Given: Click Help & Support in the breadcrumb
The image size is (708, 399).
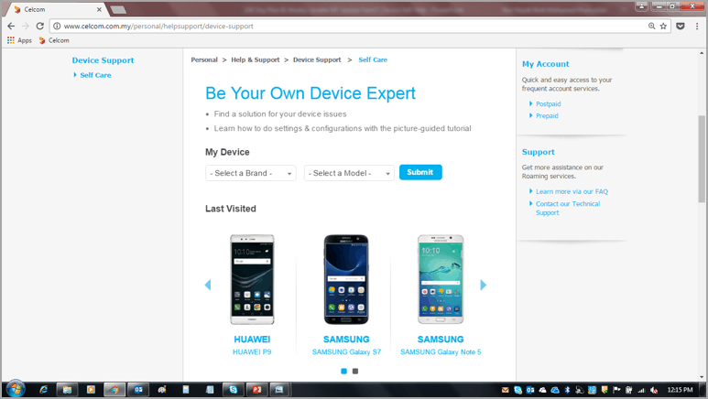Looking at the screenshot, I should pos(256,59).
